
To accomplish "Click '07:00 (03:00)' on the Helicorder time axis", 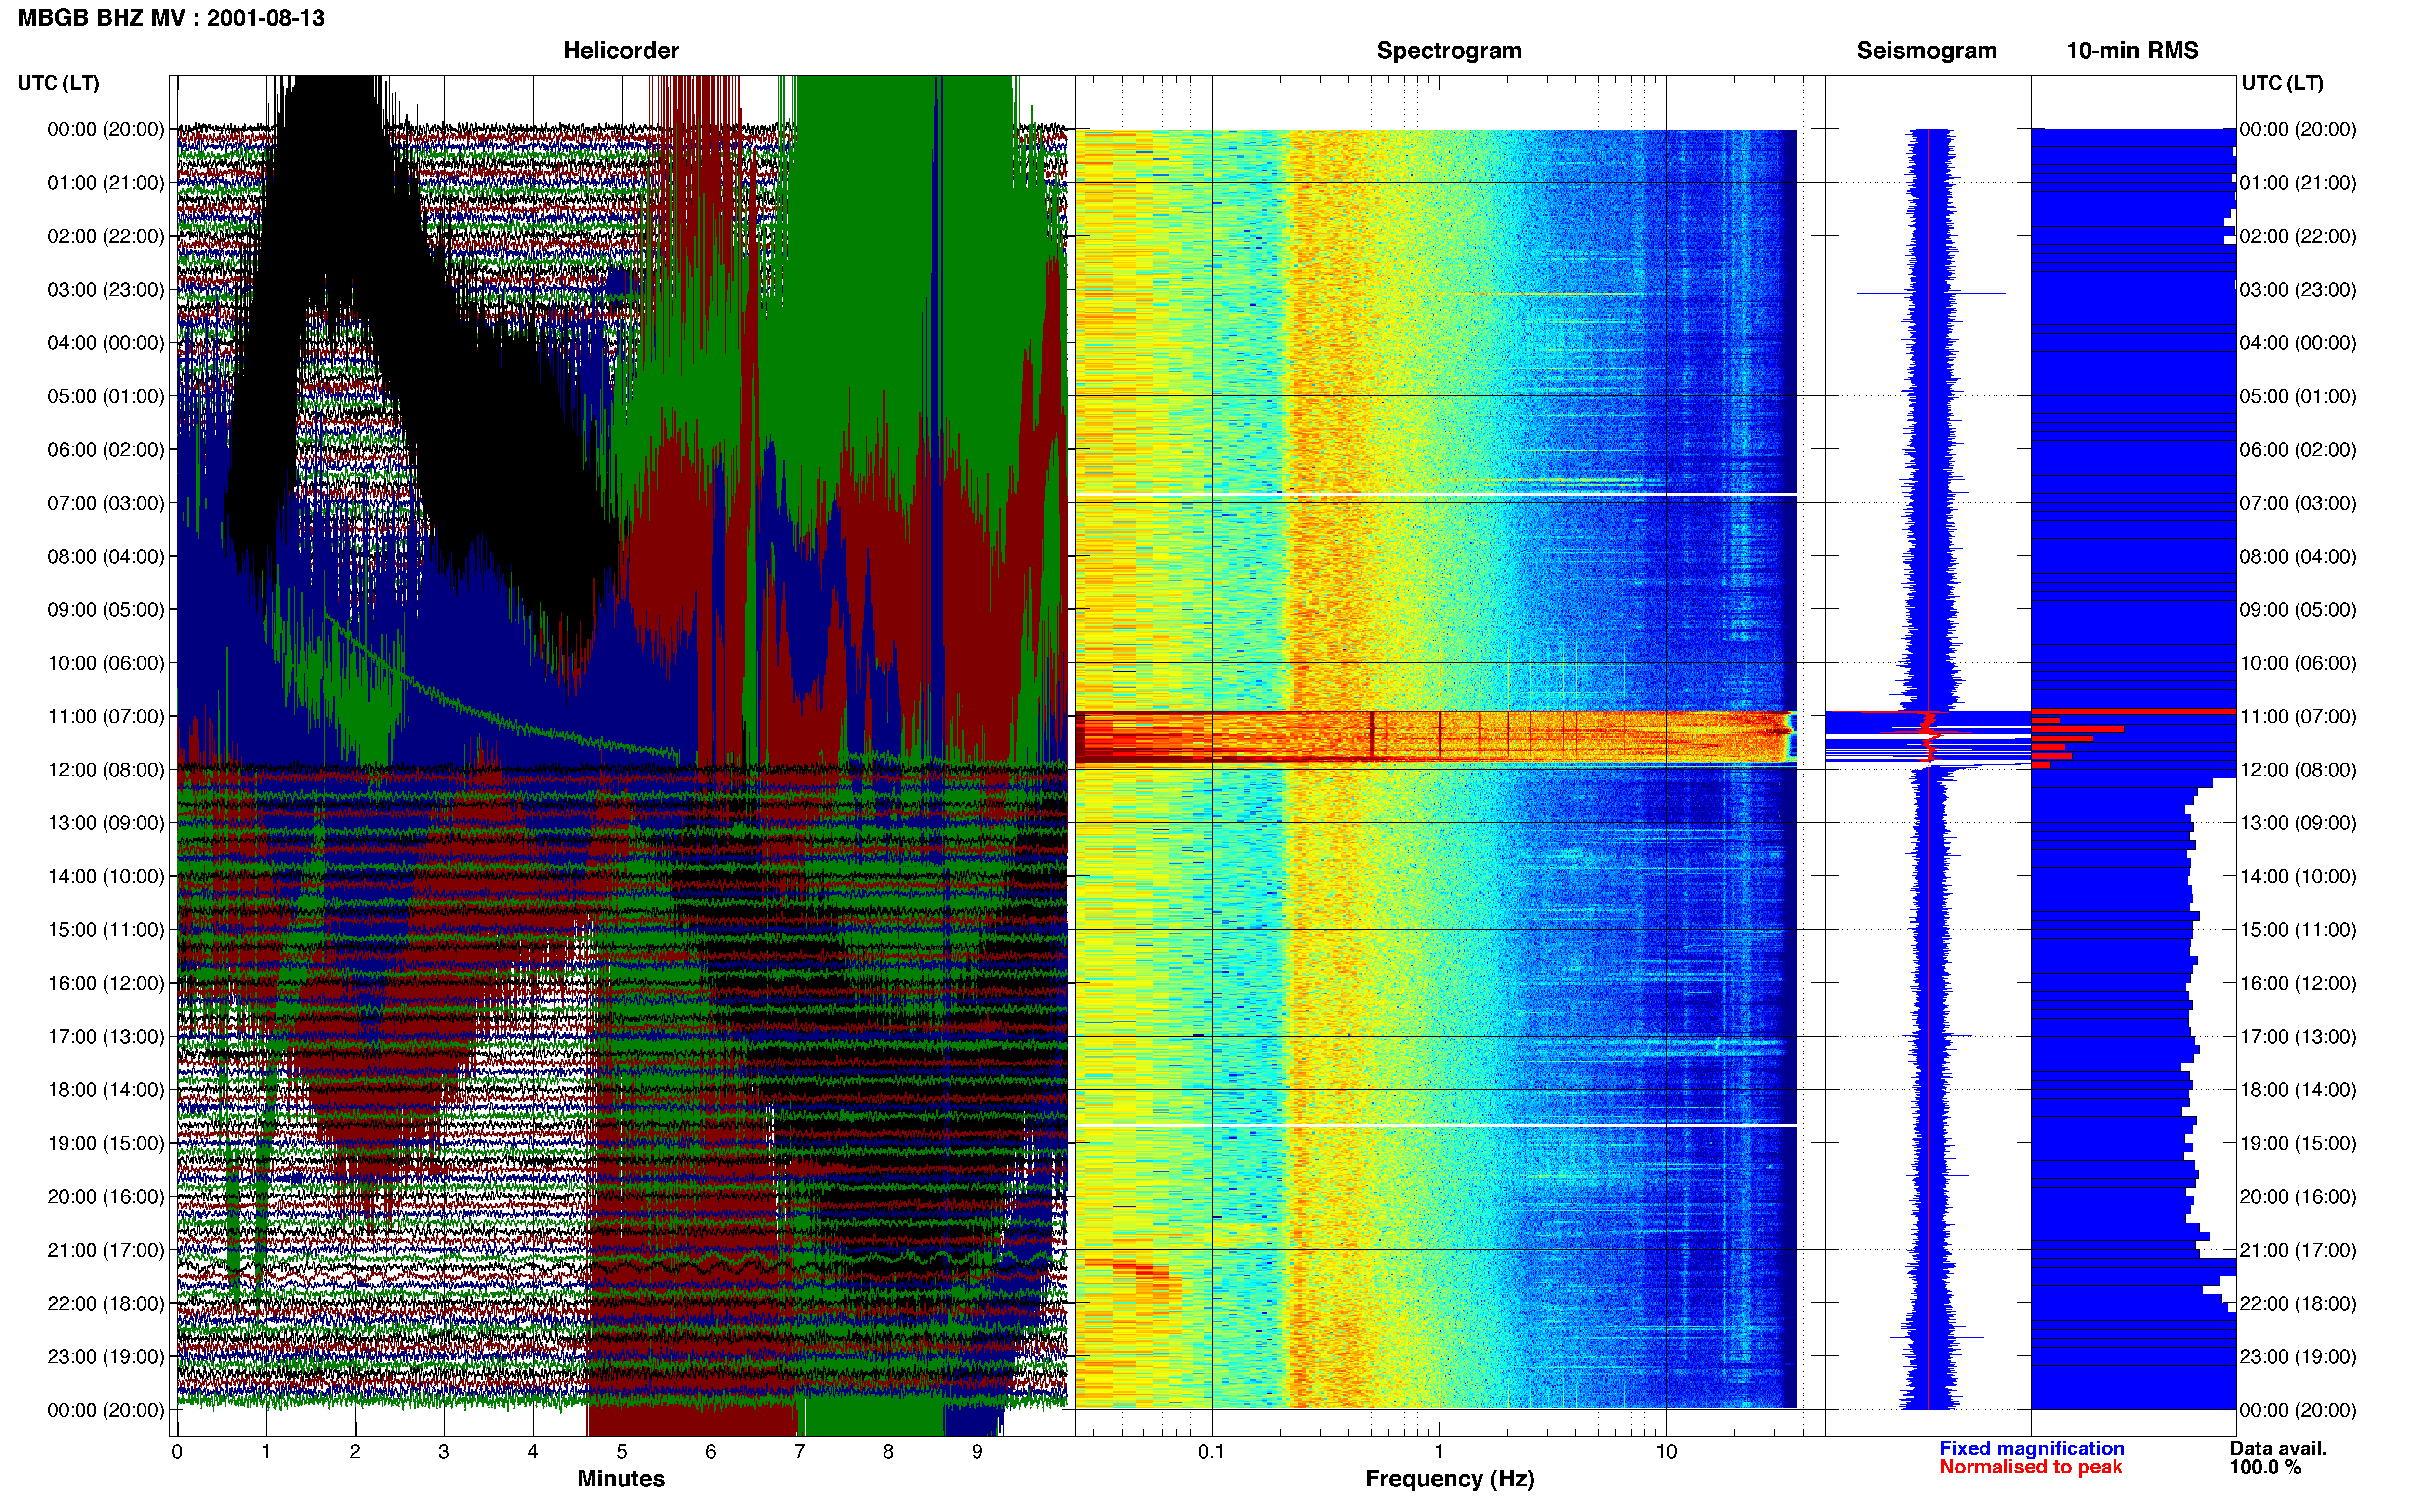I will [106, 503].
